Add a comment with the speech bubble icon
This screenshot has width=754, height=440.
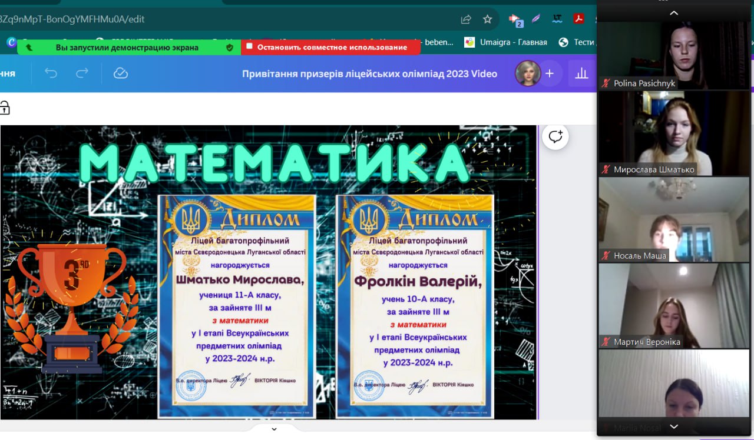pos(555,137)
